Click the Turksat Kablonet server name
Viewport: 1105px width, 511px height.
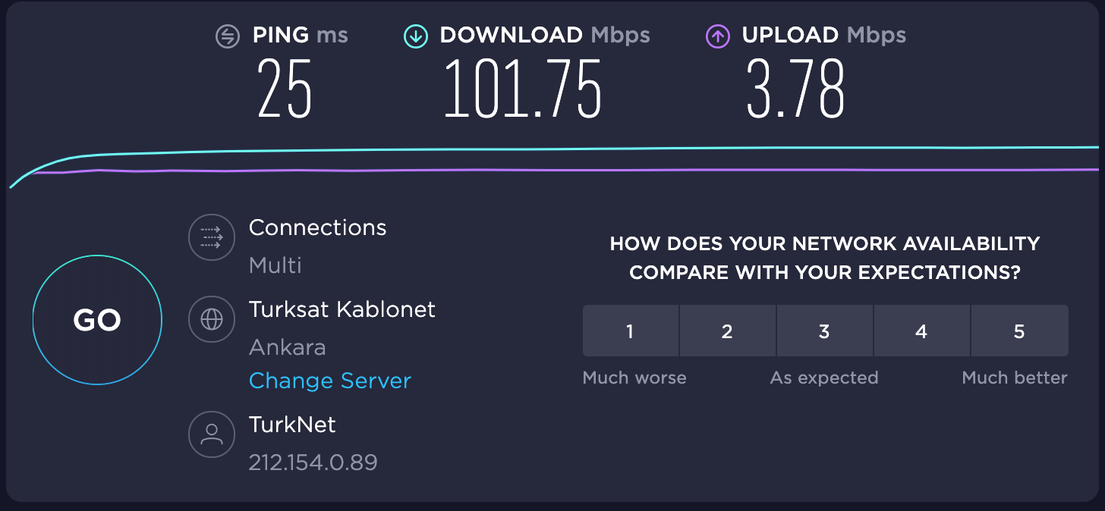(342, 309)
